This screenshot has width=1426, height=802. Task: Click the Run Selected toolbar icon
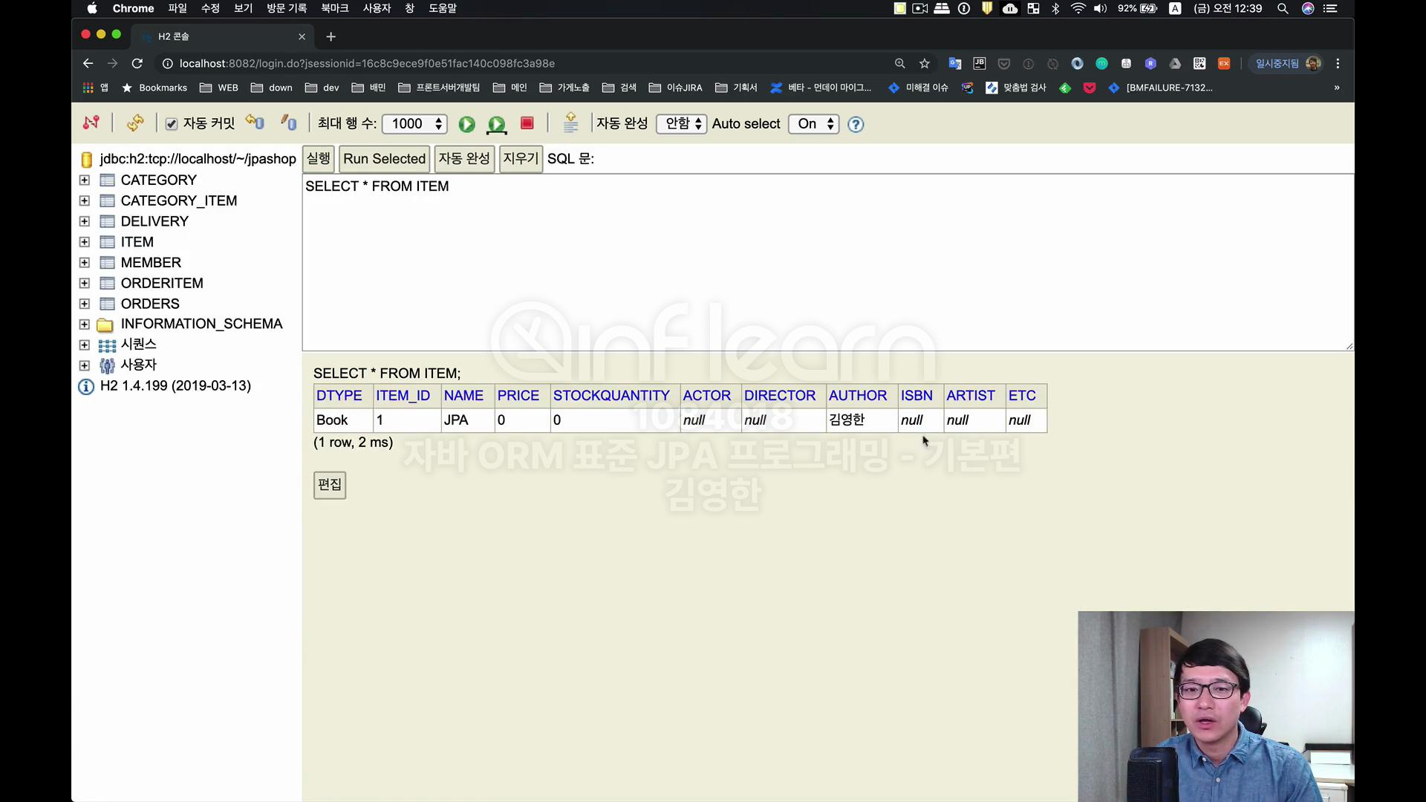coord(496,124)
